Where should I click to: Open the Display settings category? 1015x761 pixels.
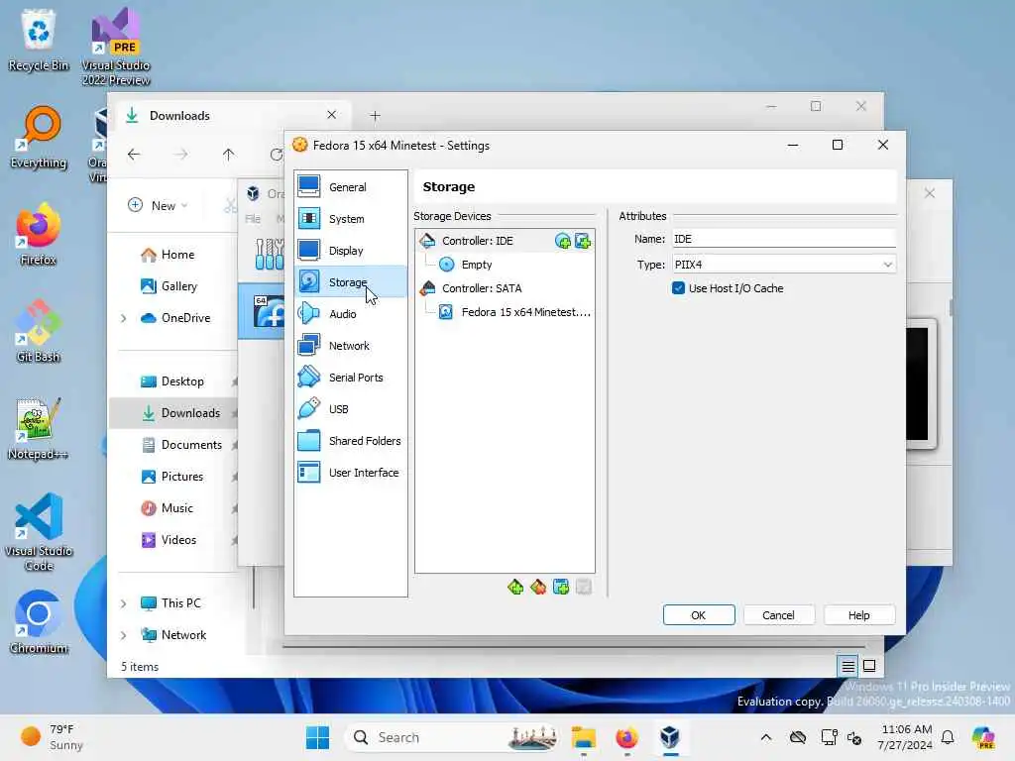coord(350,251)
